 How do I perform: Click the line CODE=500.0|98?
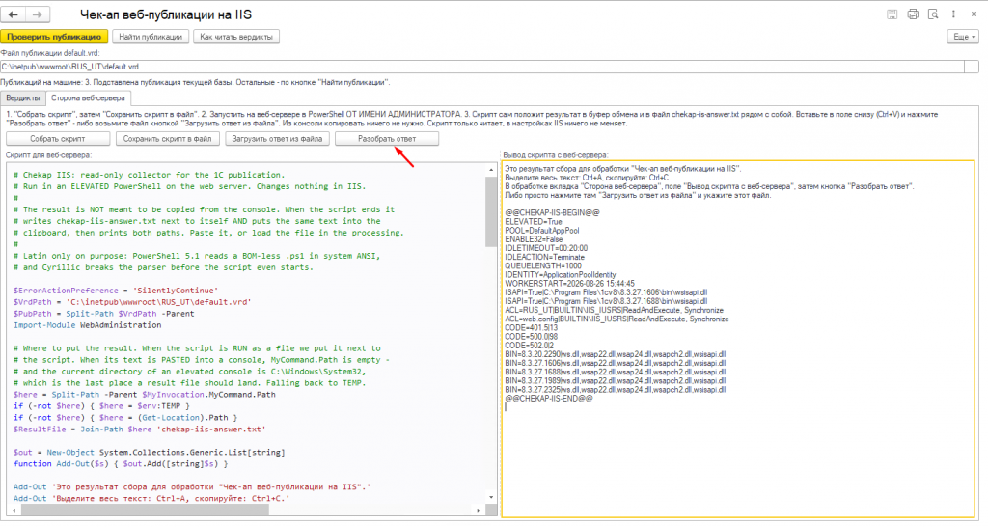532,337
